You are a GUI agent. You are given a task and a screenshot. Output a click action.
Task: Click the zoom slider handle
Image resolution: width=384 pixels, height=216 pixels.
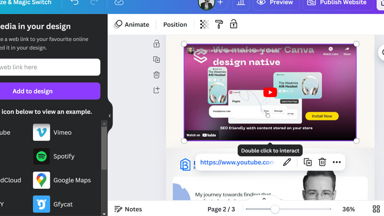(275, 209)
